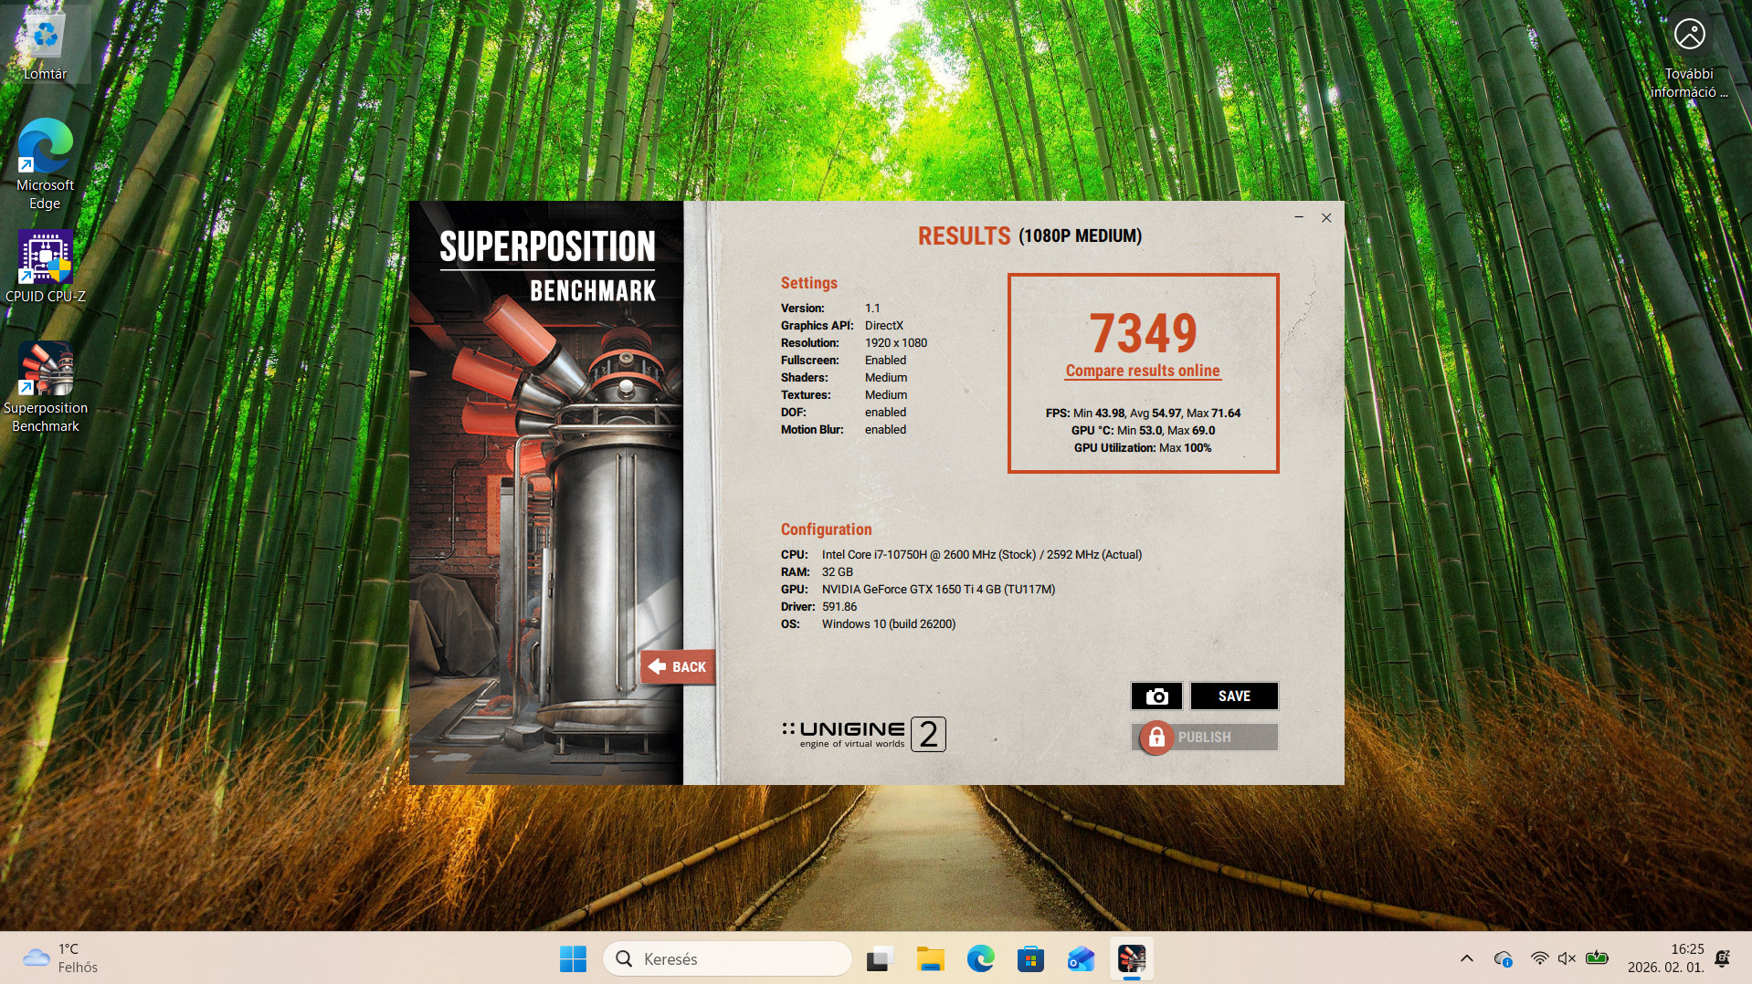Click the Motion Blur value enabled
The height and width of the screenshot is (984, 1752).
click(885, 430)
